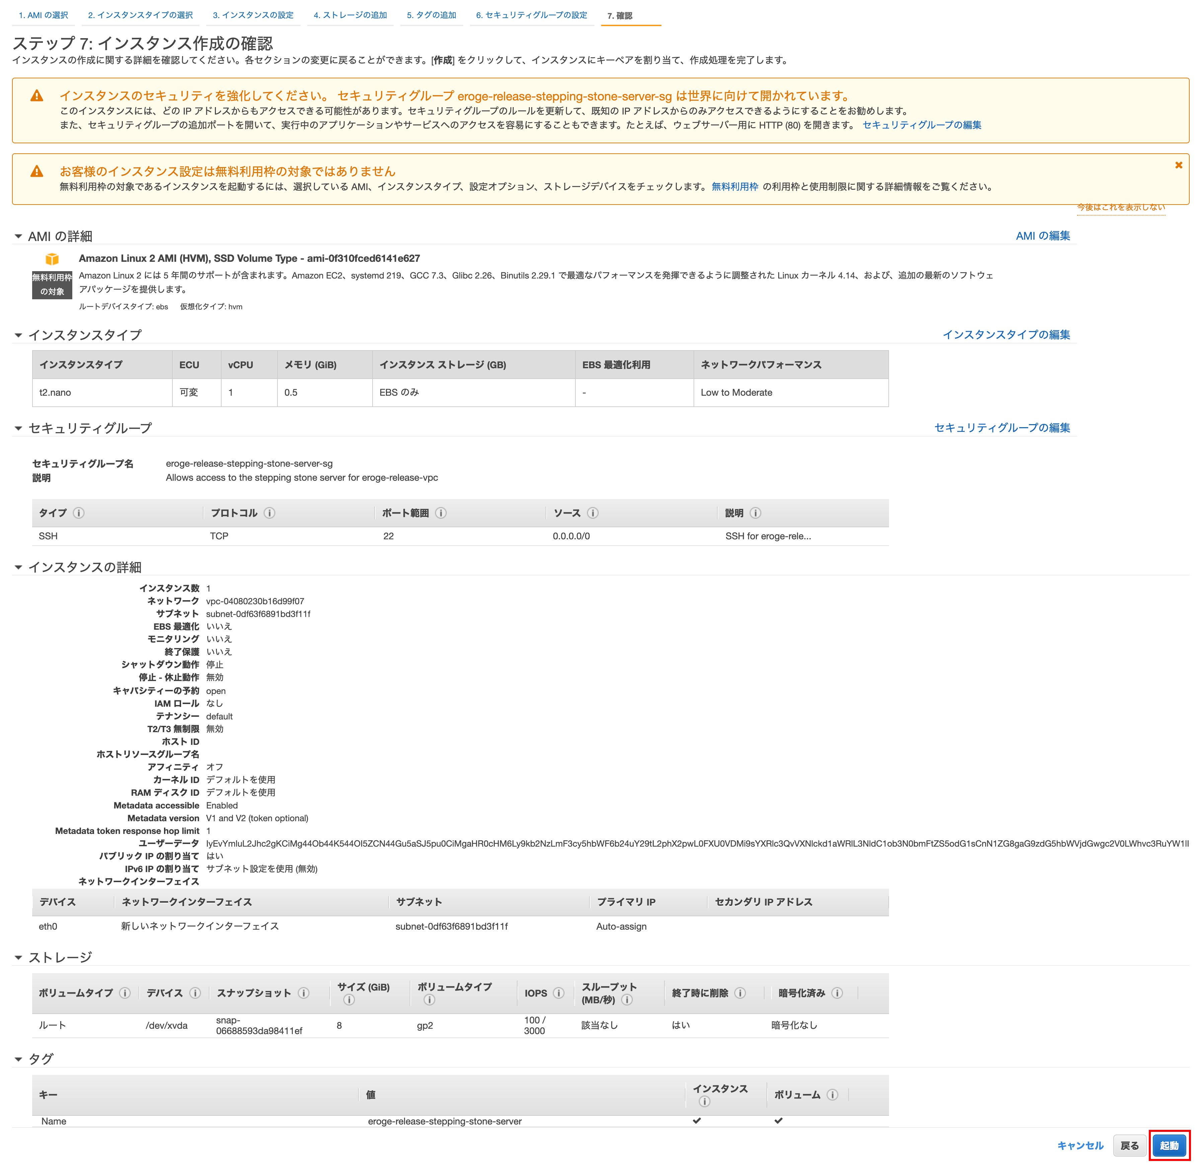Click セキュリティグループの編集 link in warning
This screenshot has width=1199, height=1166.
(922, 125)
